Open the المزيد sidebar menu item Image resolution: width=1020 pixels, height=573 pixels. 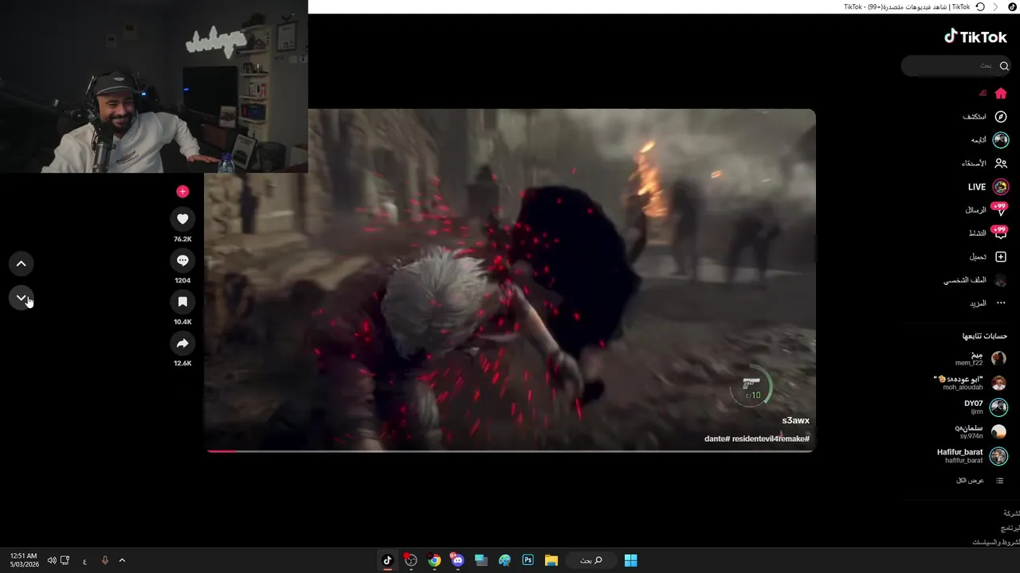978,303
